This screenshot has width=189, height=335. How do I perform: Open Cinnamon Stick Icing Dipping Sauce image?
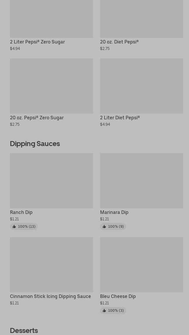click(x=51, y=264)
